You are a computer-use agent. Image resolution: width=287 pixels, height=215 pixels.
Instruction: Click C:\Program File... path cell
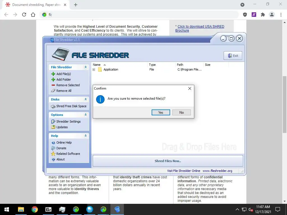point(189,69)
